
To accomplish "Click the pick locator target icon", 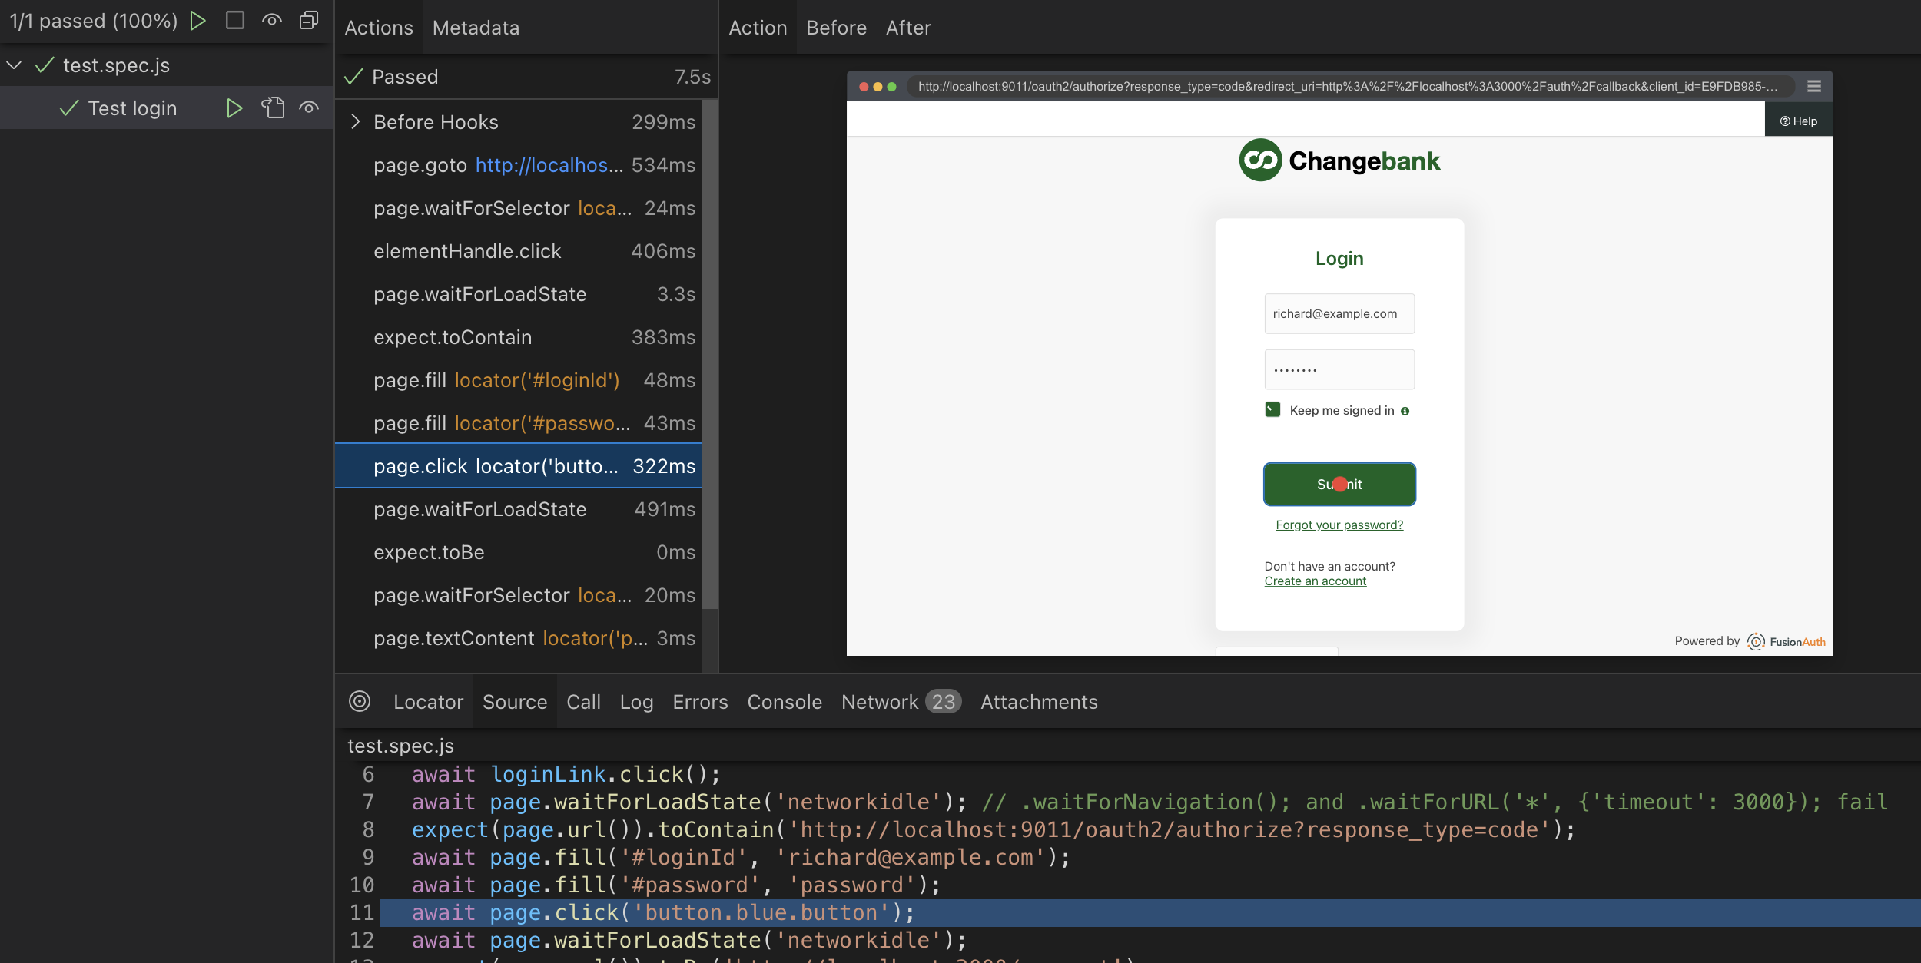I will point(360,701).
